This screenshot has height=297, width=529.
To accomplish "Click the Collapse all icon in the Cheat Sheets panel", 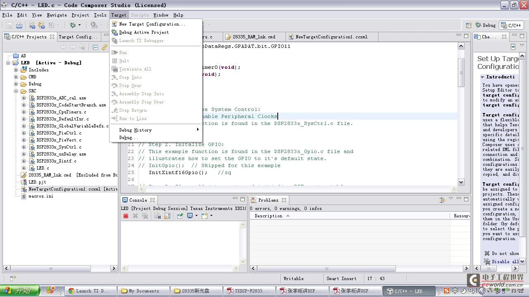I will tap(513, 47).
